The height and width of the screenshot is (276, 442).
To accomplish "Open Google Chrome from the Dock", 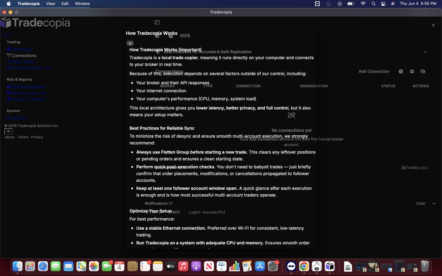I will tap(304, 266).
